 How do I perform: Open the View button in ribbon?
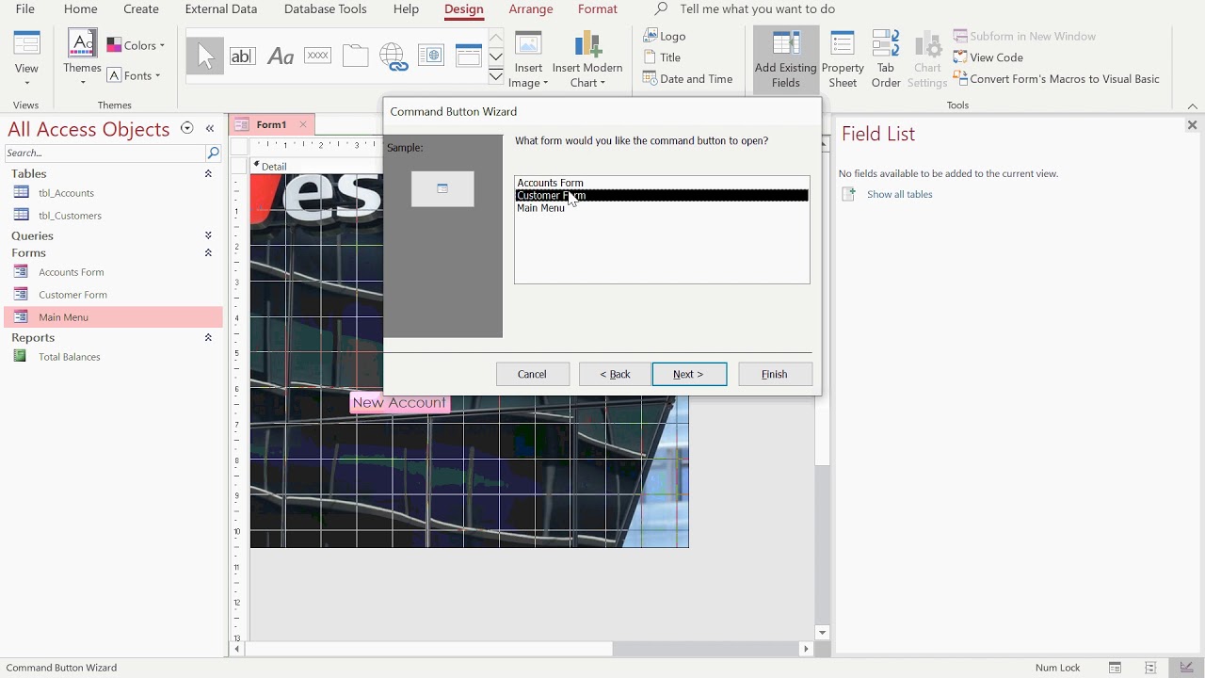(x=26, y=58)
